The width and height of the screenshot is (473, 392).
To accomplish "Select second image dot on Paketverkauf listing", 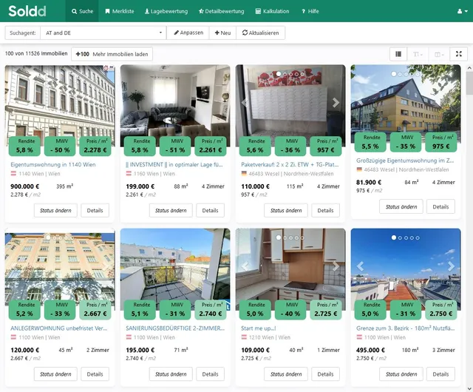I will click(284, 74).
